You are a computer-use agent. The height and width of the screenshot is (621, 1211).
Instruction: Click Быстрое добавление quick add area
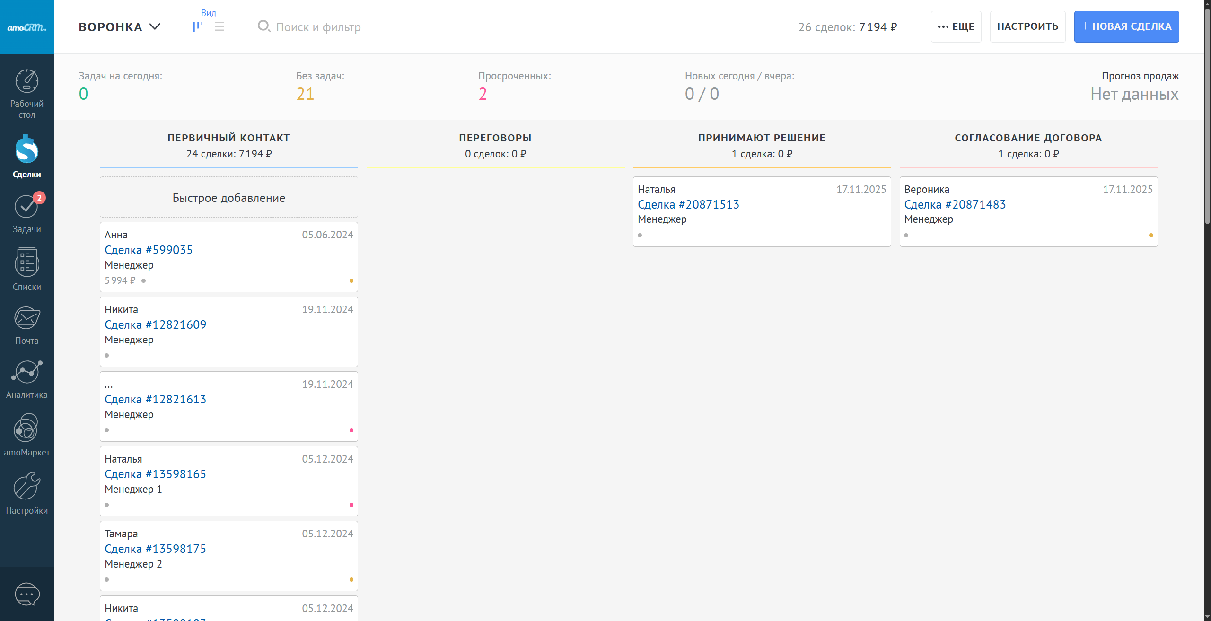pos(228,198)
